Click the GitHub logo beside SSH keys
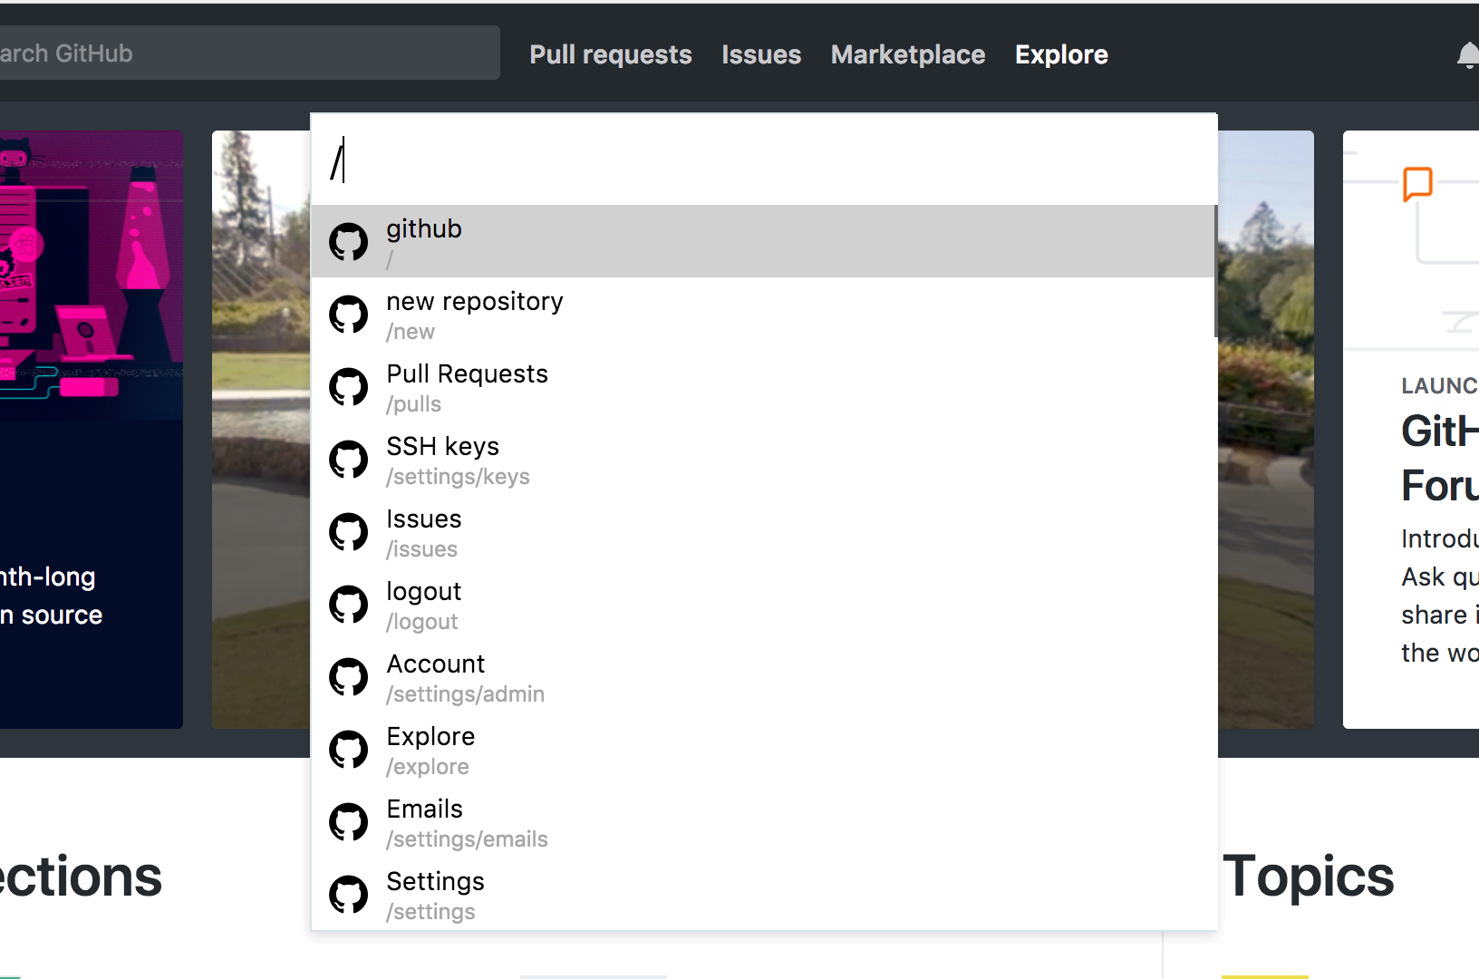The width and height of the screenshot is (1479, 979). [348, 460]
